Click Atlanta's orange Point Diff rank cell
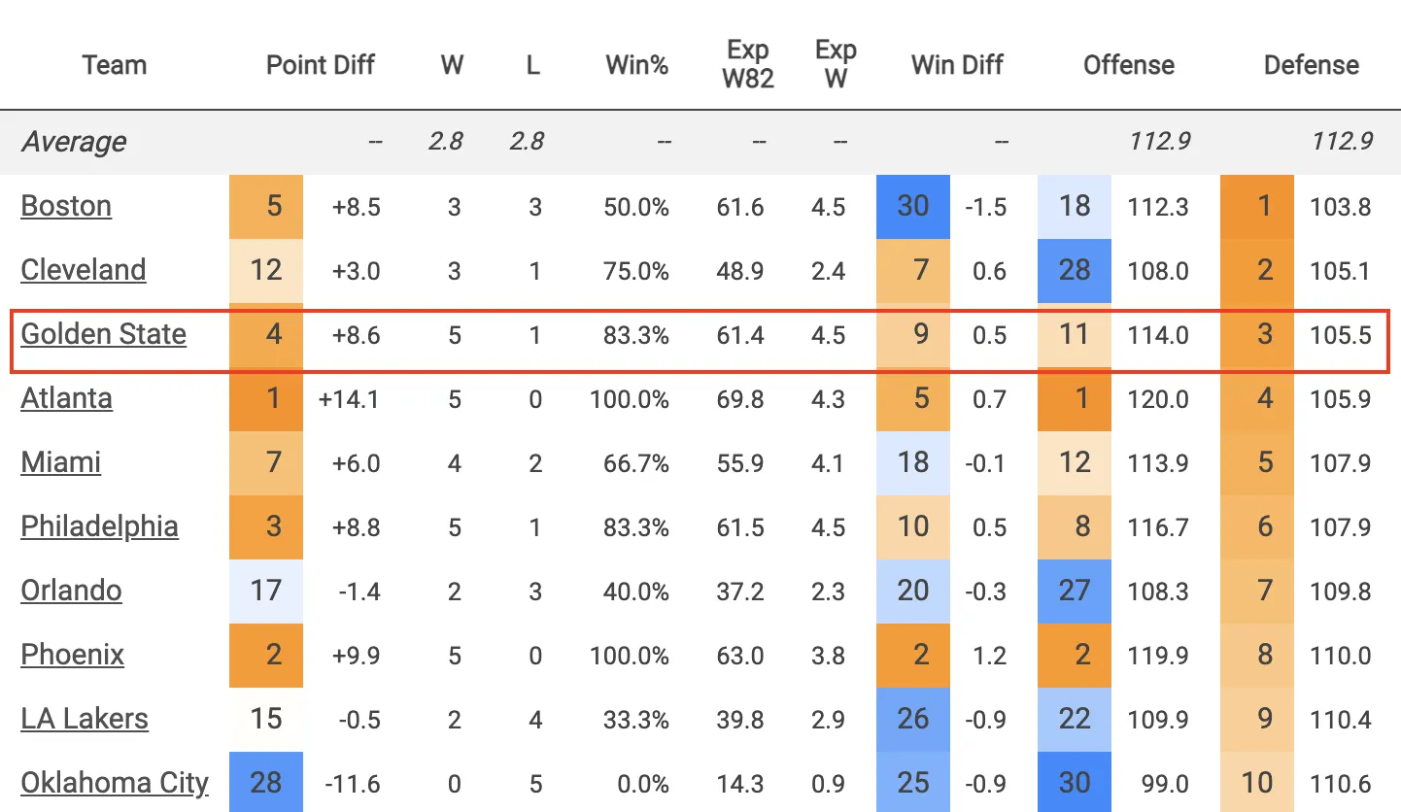1401x812 pixels. [x=266, y=398]
